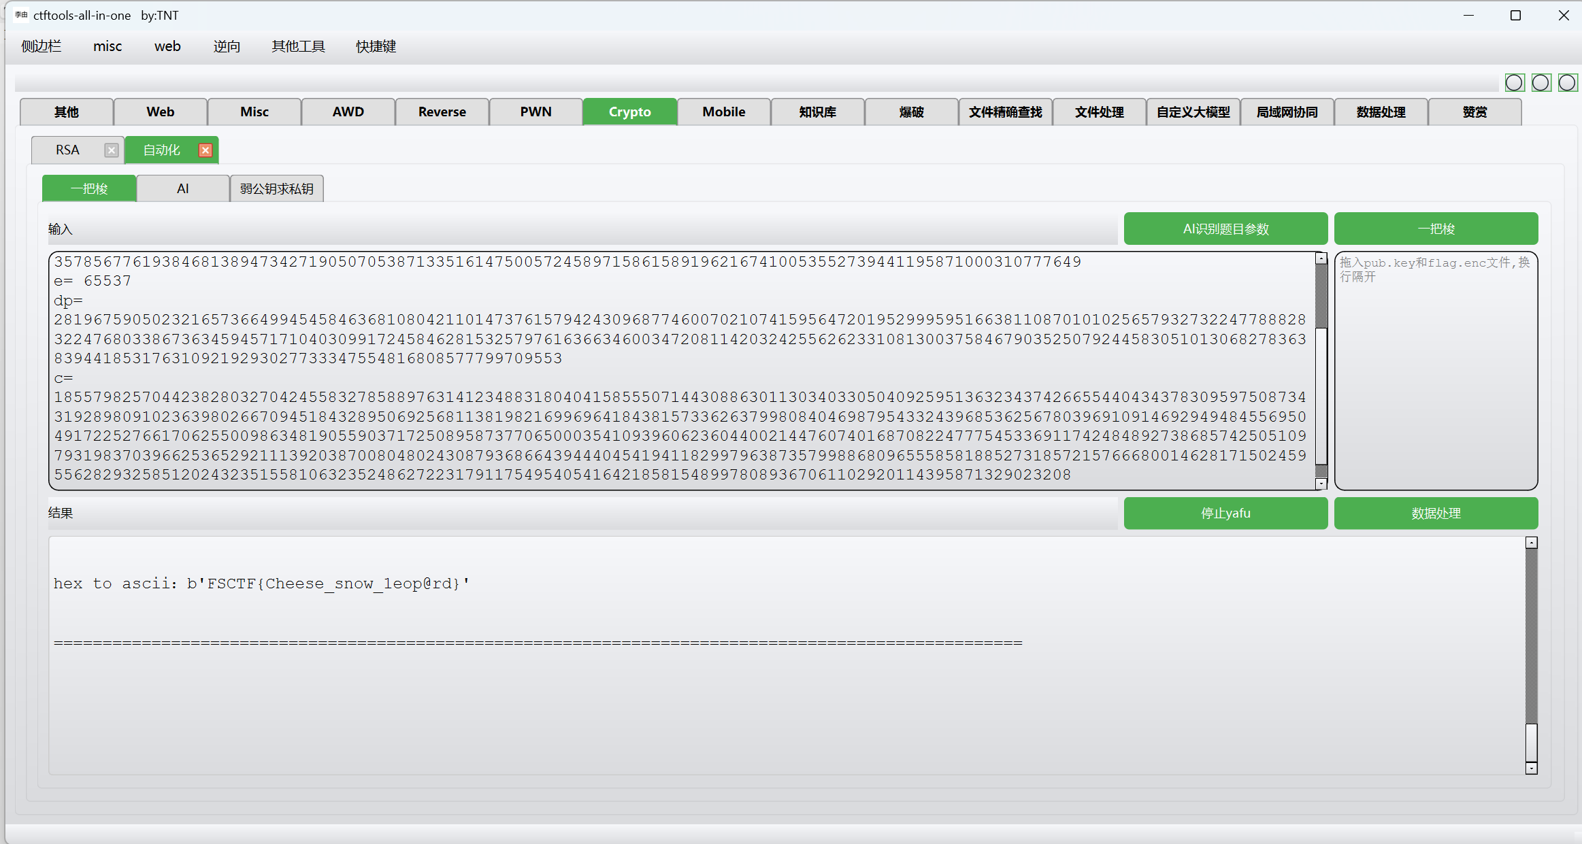Open the 文件处理 tab
This screenshot has width=1582, height=844.
pyautogui.click(x=1100, y=112)
